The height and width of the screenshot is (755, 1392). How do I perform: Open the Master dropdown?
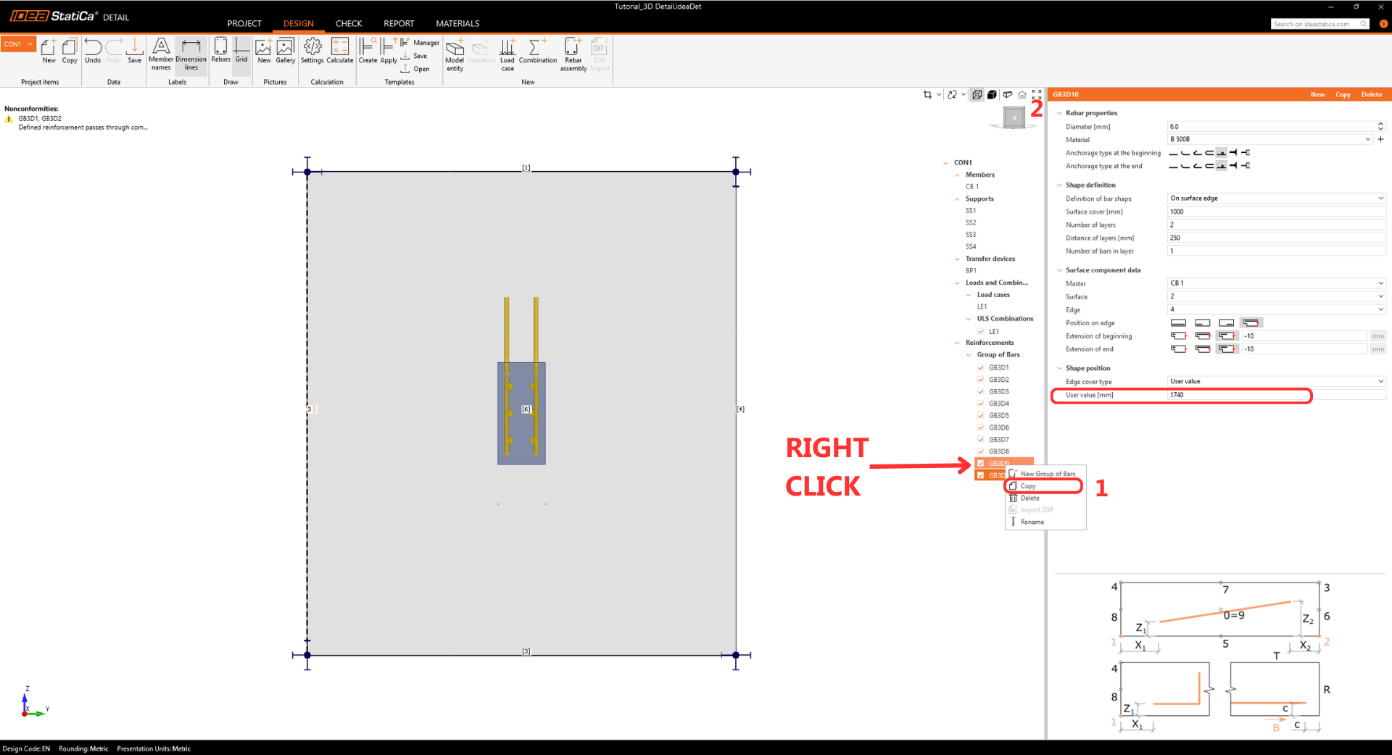[x=1277, y=283]
